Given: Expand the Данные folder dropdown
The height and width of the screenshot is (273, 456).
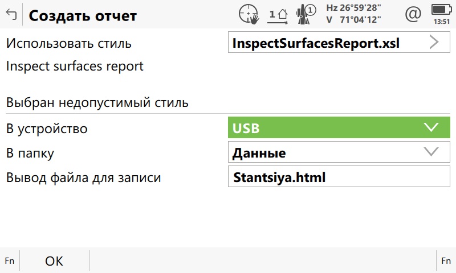Looking at the screenshot, I should click(x=339, y=152).
